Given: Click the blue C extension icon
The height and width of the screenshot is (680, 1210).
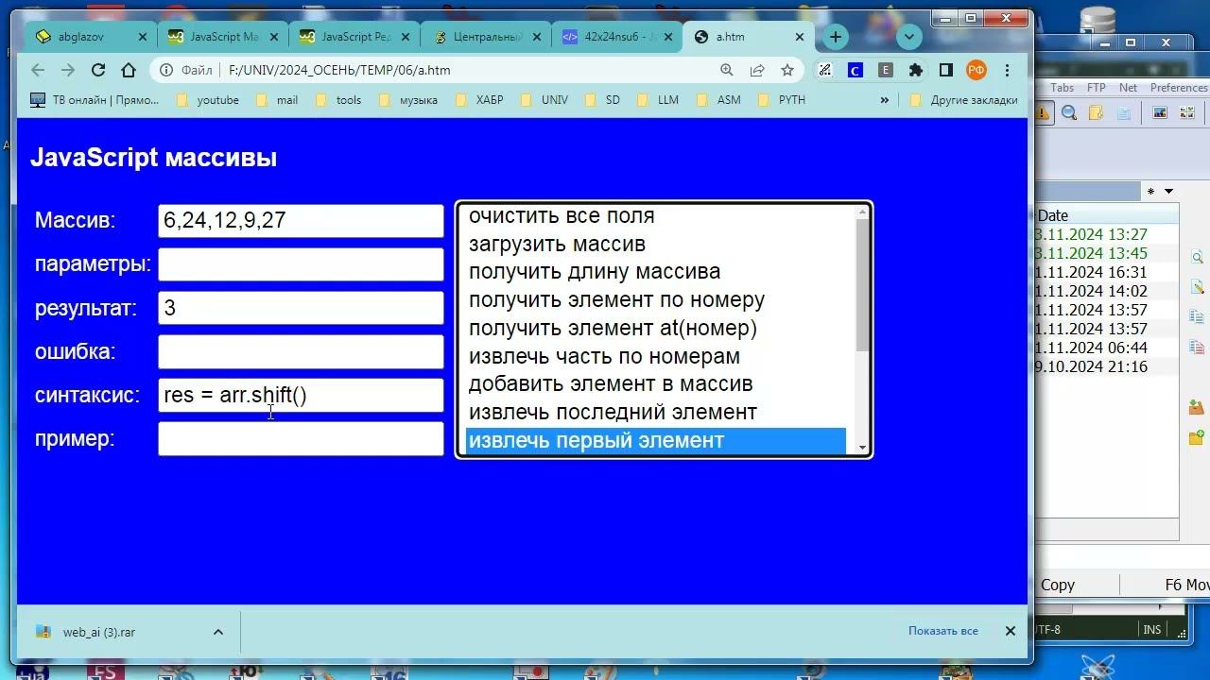Looking at the screenshot, I should pos(856,70).
